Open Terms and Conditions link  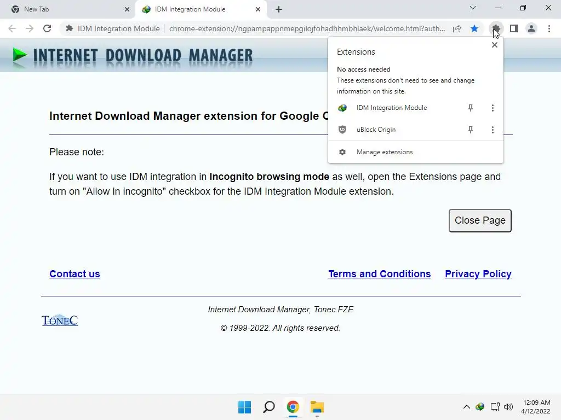pos(379,274)
